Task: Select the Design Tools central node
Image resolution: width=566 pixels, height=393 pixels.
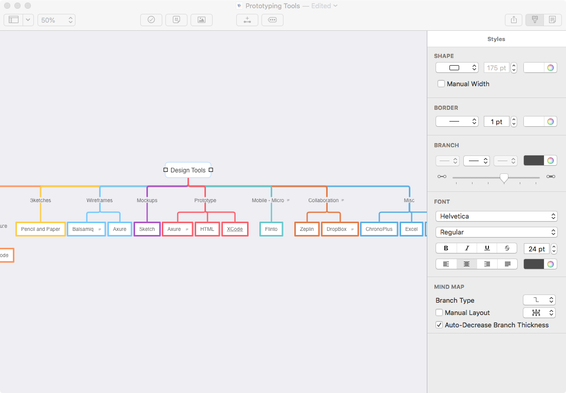Action: [188, 170]
